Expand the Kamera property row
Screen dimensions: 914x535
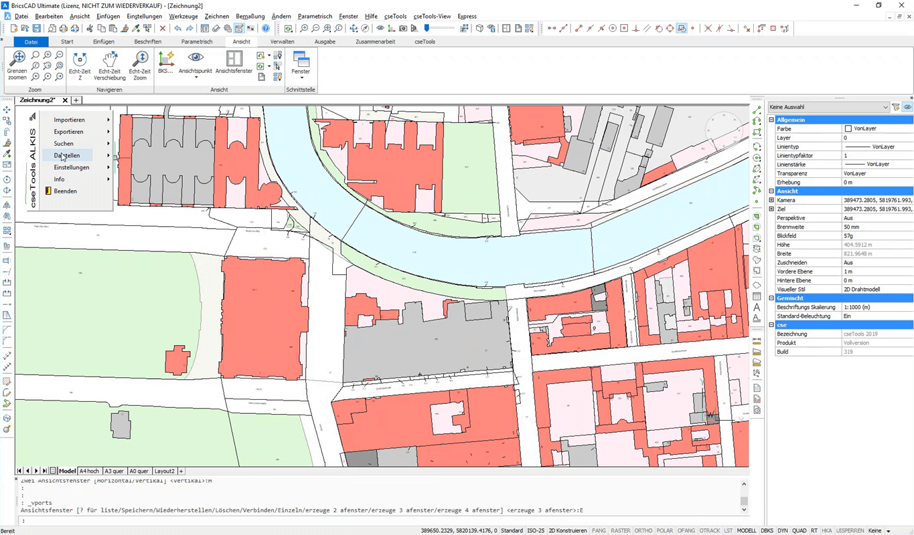tap(771, 200)
